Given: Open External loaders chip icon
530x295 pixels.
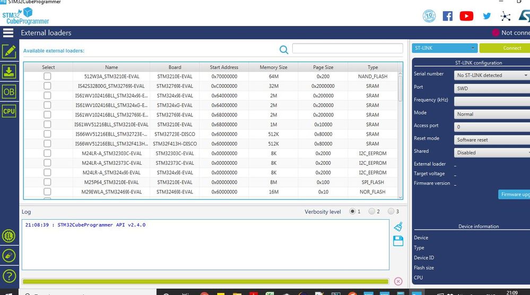Looking at the screenshot, I should click(9, 236).
